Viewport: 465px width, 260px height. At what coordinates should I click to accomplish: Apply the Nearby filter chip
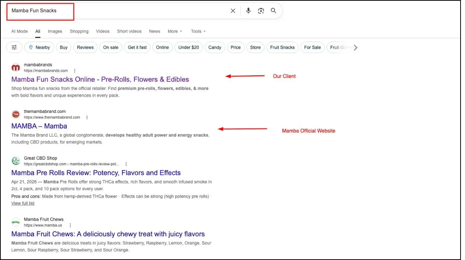39,47
